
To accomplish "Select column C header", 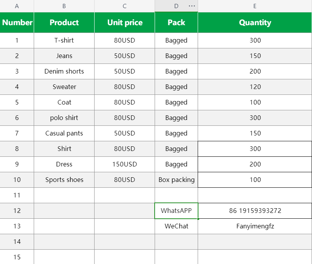I will pyautogui.click(x=124, y=6).
